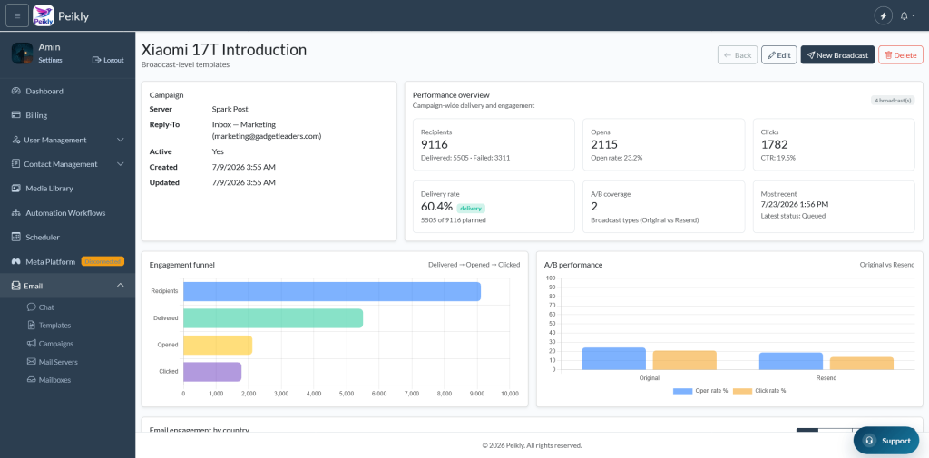Click the Mail Servers envelope icon
929x458 pixels.
(32, 362)
